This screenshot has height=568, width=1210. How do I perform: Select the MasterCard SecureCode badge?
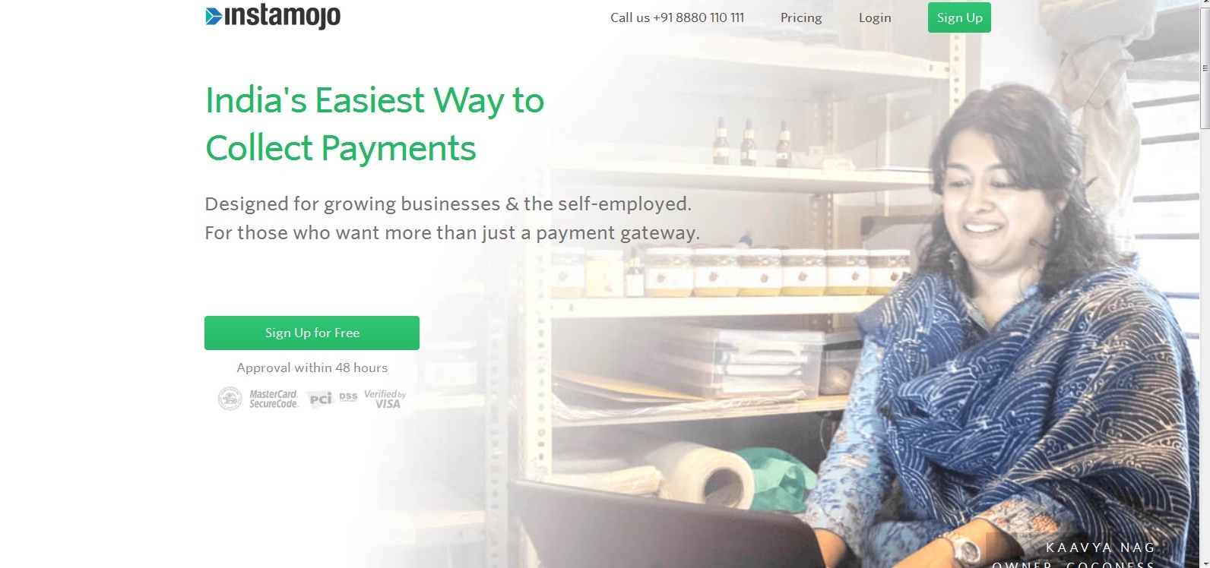(x=274, y=399)
